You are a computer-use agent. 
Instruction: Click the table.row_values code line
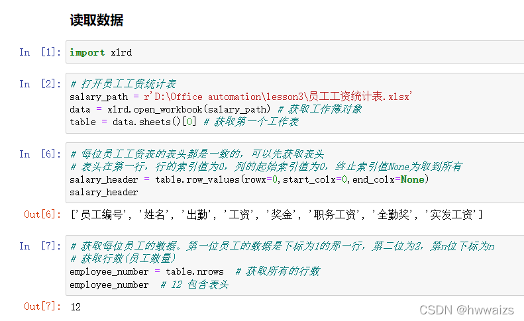pyautogui.click(x=249, y=180)
